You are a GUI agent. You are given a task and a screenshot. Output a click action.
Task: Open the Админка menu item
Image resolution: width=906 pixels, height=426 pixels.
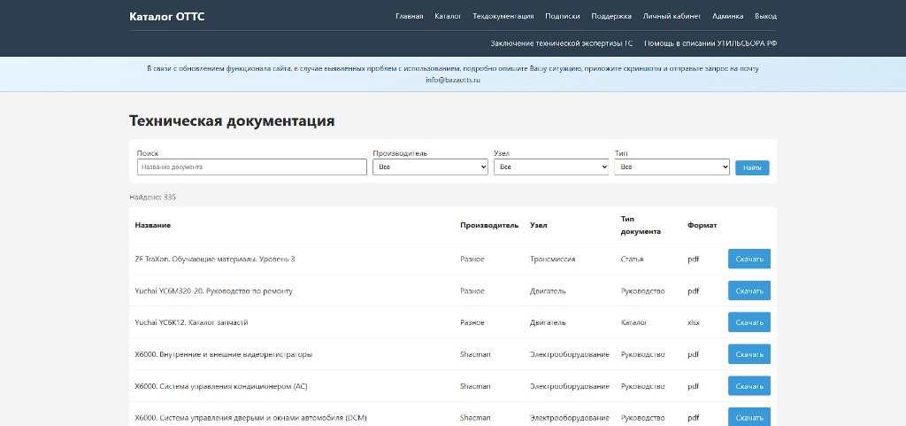727,16
